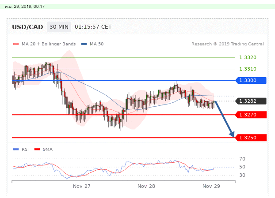
Task: Click the MA 20 + Bollinger Bands legend swatch
Action: pos(16,44)
